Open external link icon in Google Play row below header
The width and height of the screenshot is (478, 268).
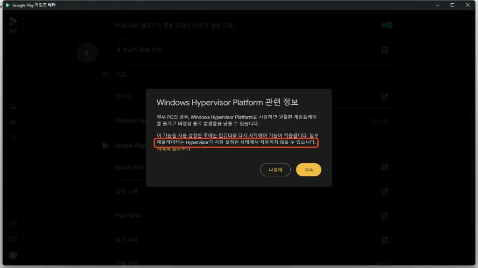385,167
